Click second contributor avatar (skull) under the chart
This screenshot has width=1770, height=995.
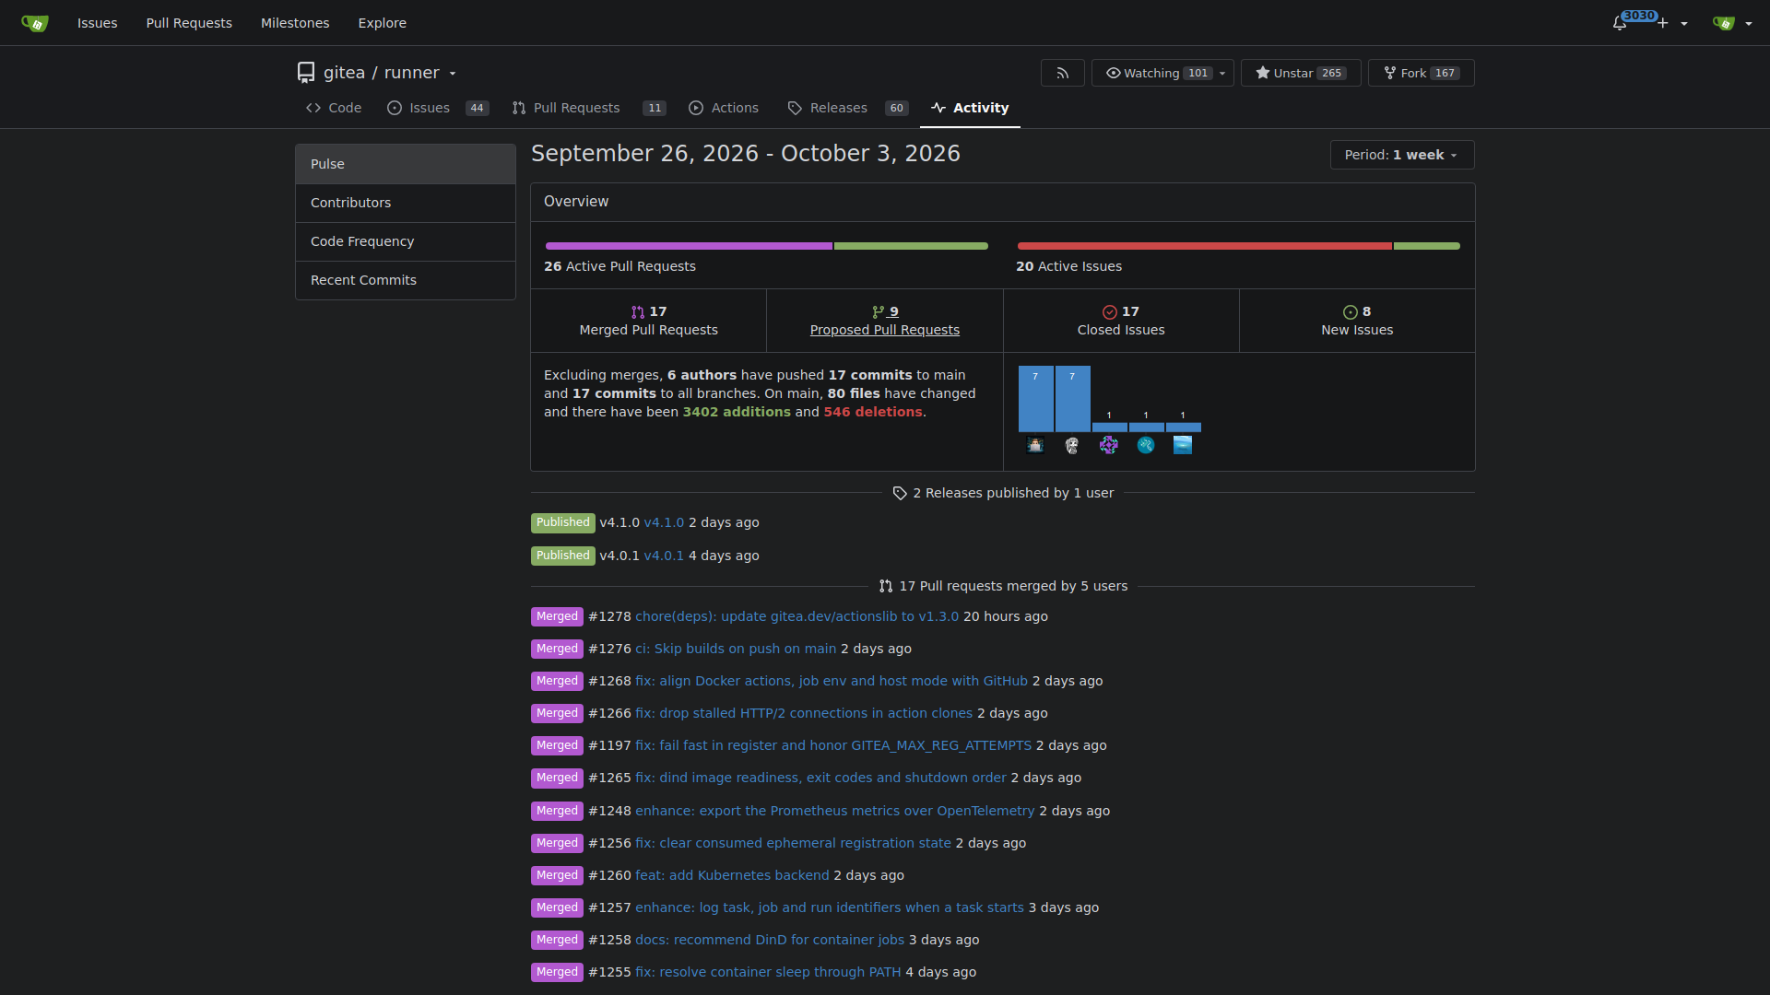1072,446
